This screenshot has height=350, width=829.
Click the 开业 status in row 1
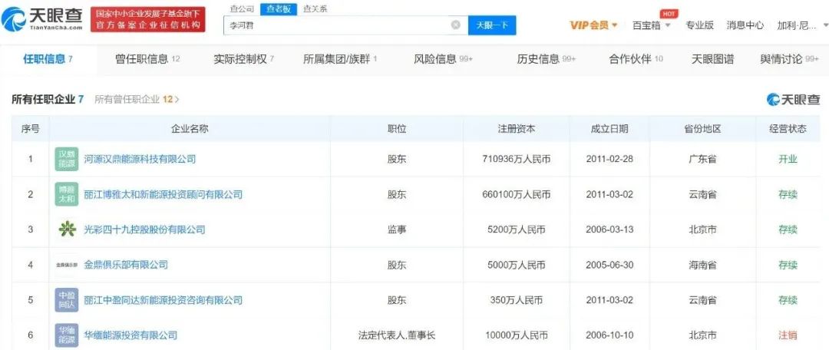coord(788,159)
